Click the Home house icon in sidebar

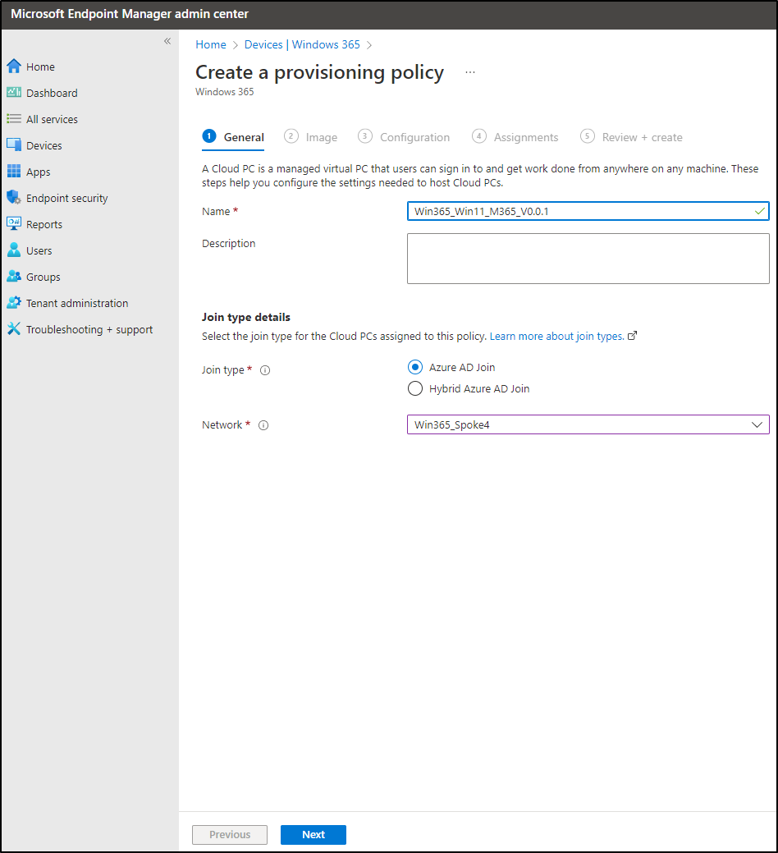tap(14, 66)
